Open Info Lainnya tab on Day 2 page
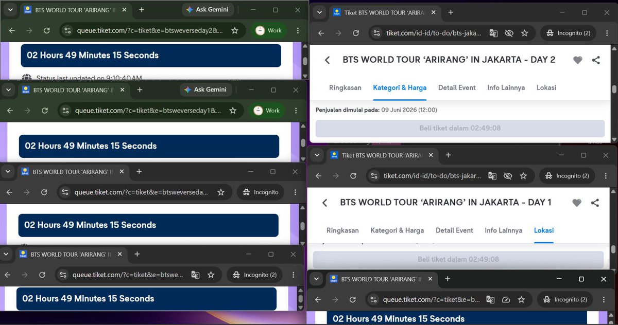This screenshot has height=325, width=618. coord(506,87)
